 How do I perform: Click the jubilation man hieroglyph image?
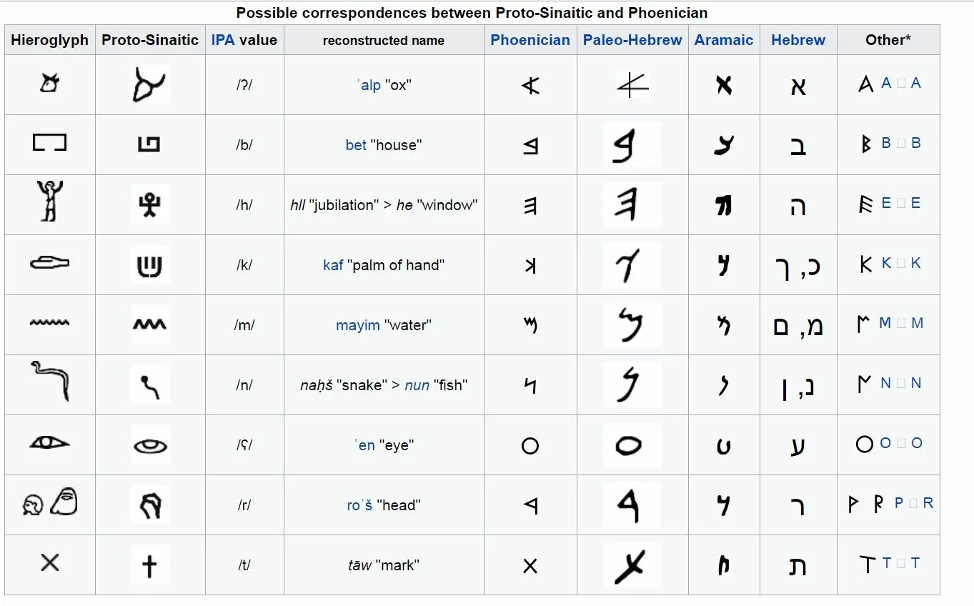click(x=49, y=201)
